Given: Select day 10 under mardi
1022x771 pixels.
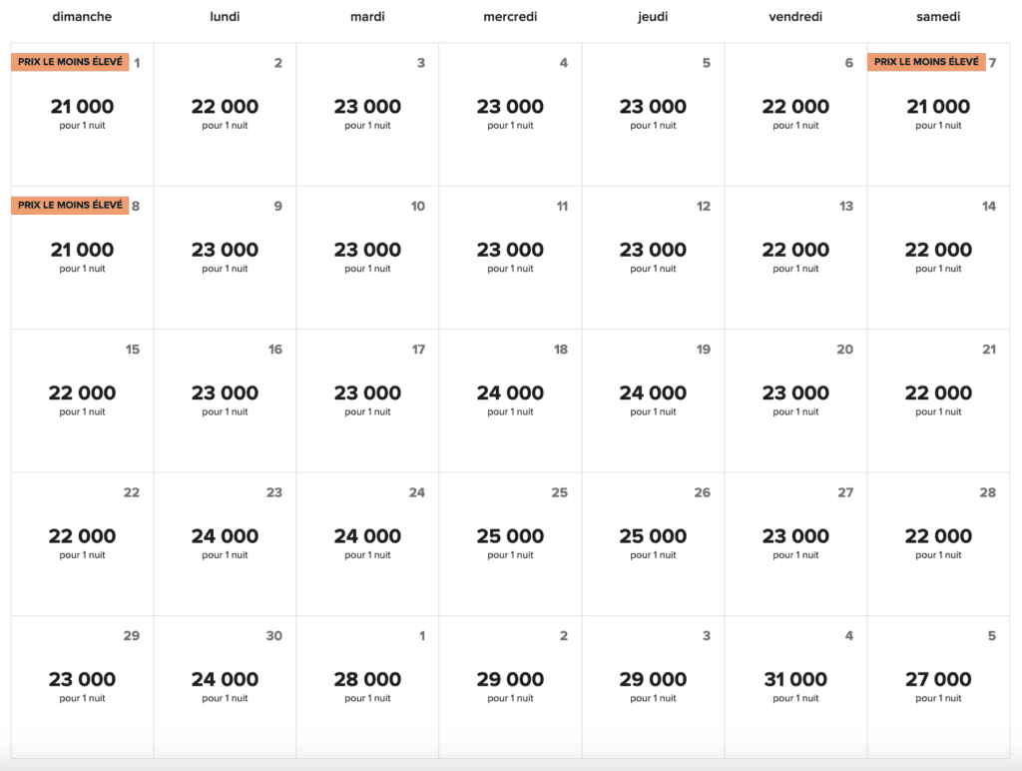Looking at the screenshot, I should pyautogui.click(x=367, y=257).
